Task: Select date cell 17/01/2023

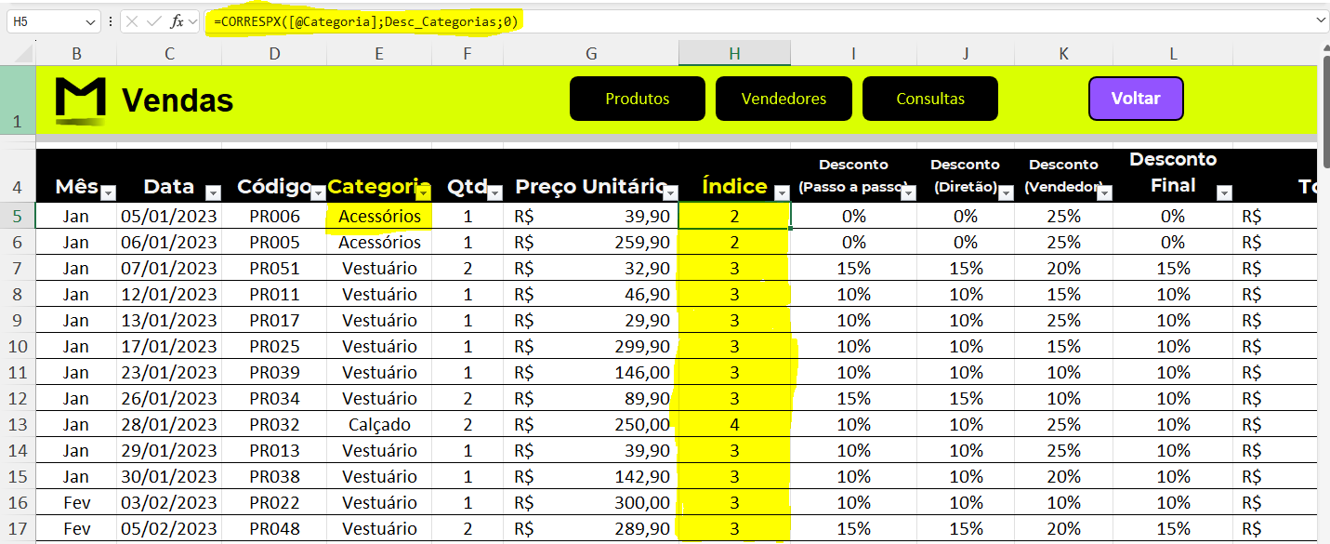Action: (x=169, y=346)
